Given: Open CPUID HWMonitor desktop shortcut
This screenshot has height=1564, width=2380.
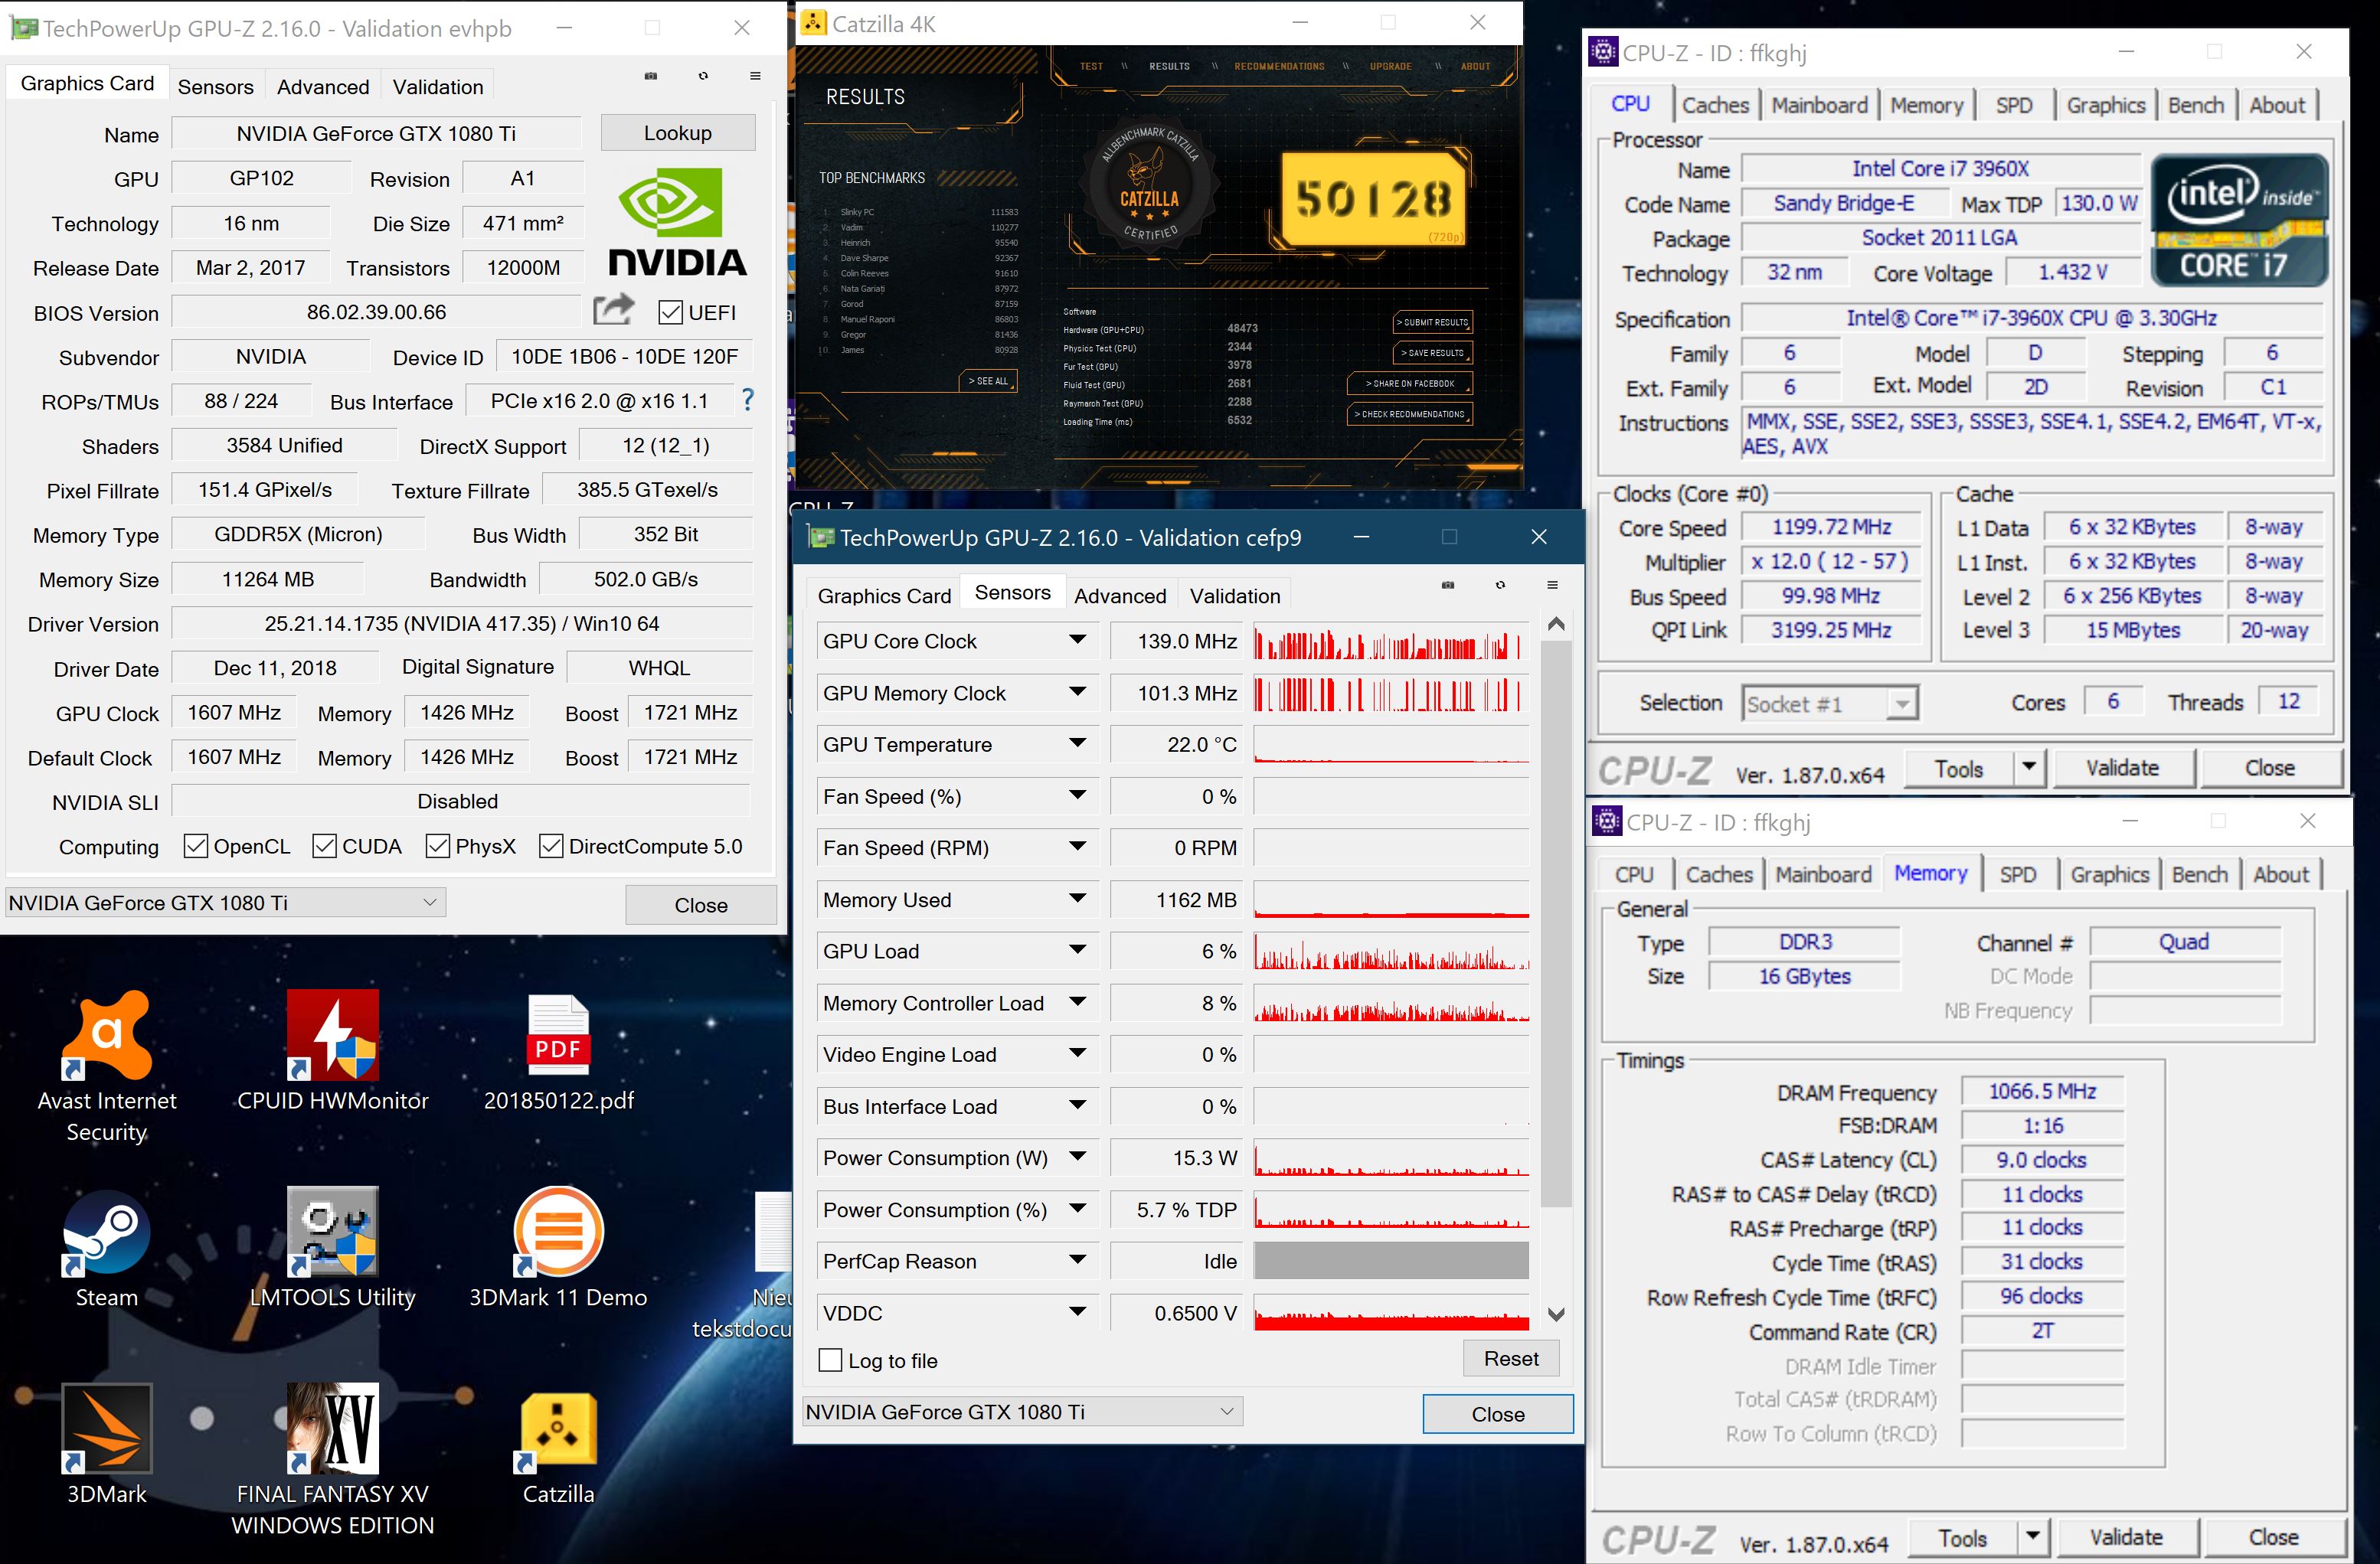Looking at the screenshot, I should (x=332, y=1051).
